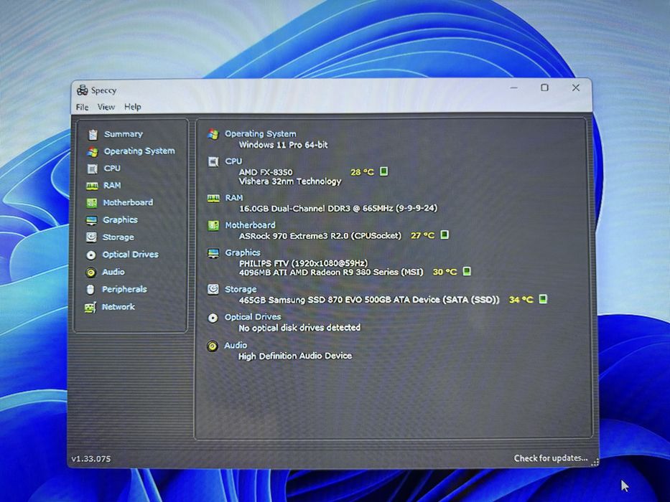The image size is (670, 502).
Task: Select the Graphics monitor icon in sidebar
Action: (91, 220)
